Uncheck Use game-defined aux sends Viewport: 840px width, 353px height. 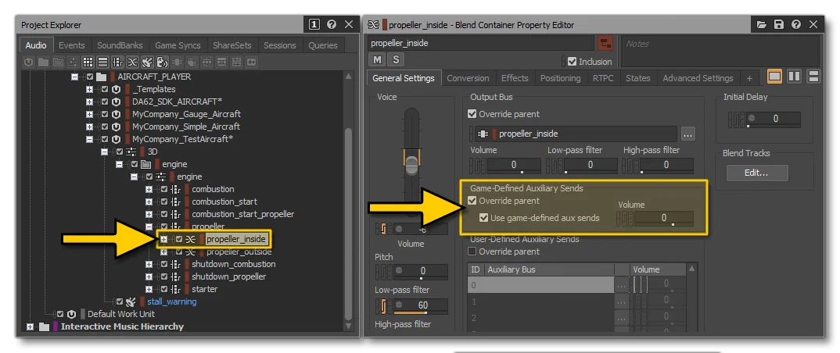[x=484, y=218]
